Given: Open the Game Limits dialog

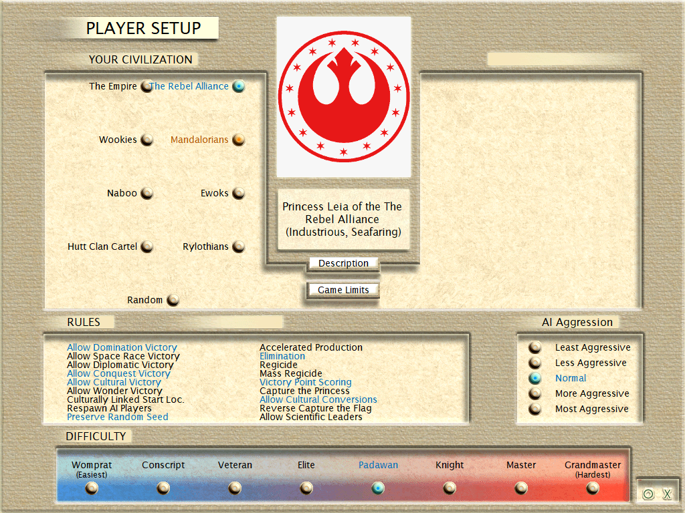Looking at the screenshot, I should (x=343, y=290).
